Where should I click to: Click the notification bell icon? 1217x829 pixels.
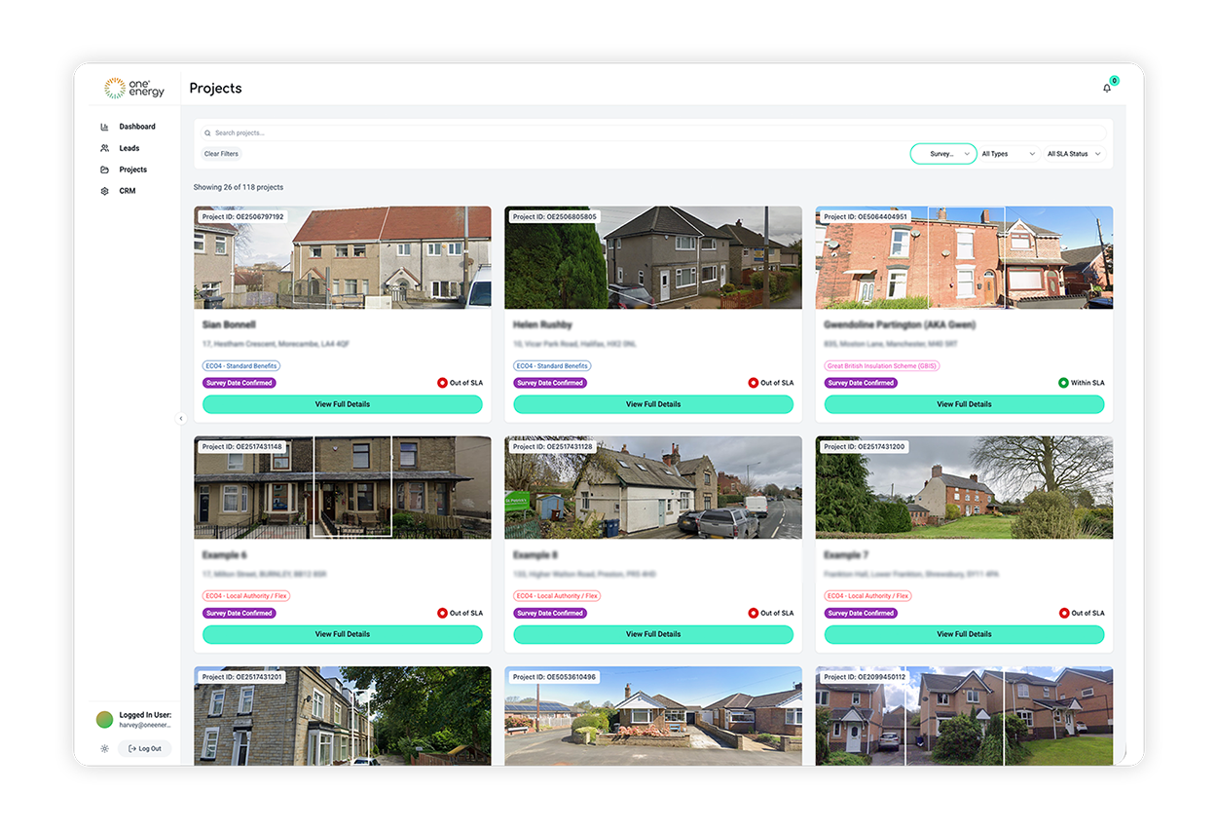coord(1106,88)
